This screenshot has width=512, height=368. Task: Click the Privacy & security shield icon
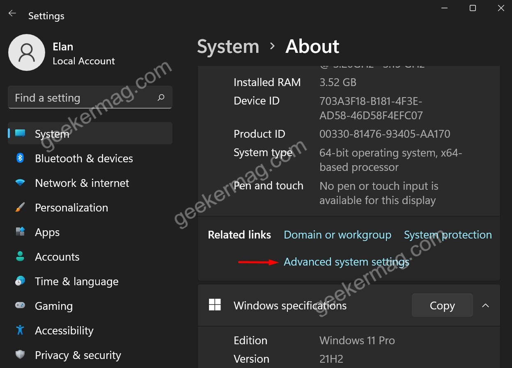(20, 355)
